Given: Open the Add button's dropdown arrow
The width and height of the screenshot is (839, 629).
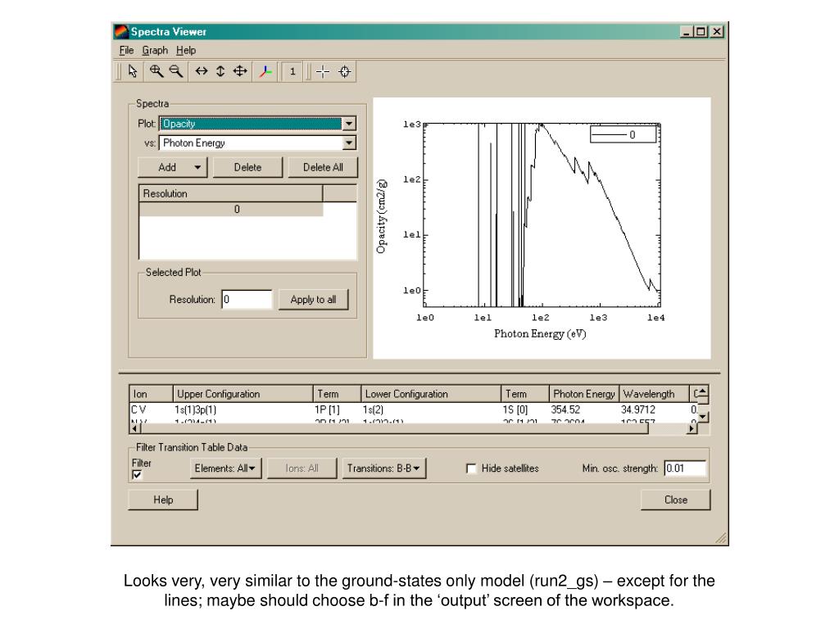Looking at the screenshot, I should pos(197,167).
